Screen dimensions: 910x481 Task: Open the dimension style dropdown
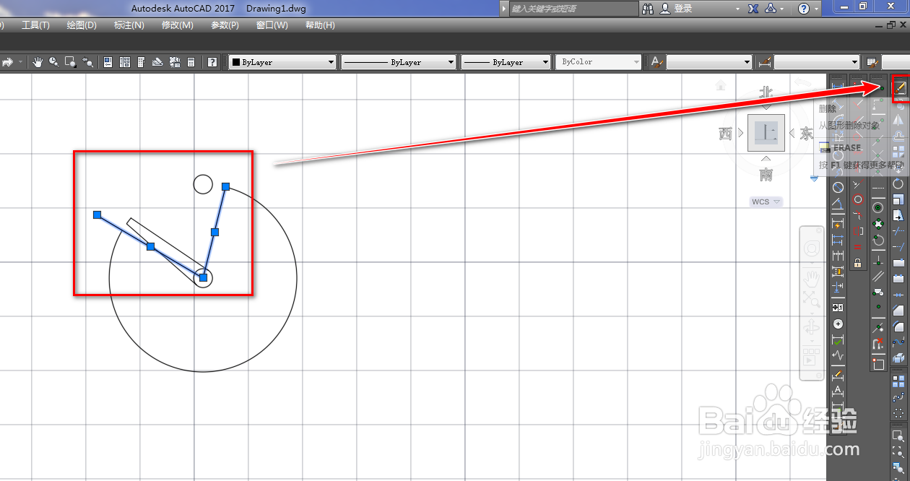pos(817,62)
